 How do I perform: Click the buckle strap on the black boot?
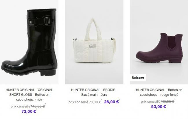coord(40,21)
